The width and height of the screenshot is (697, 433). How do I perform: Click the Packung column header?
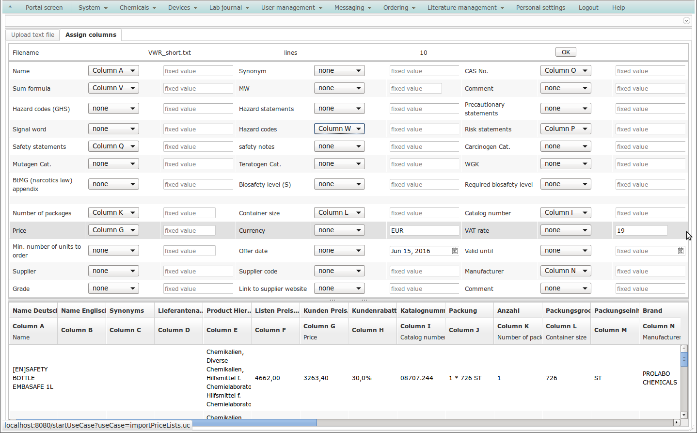(x=470, y=310)
